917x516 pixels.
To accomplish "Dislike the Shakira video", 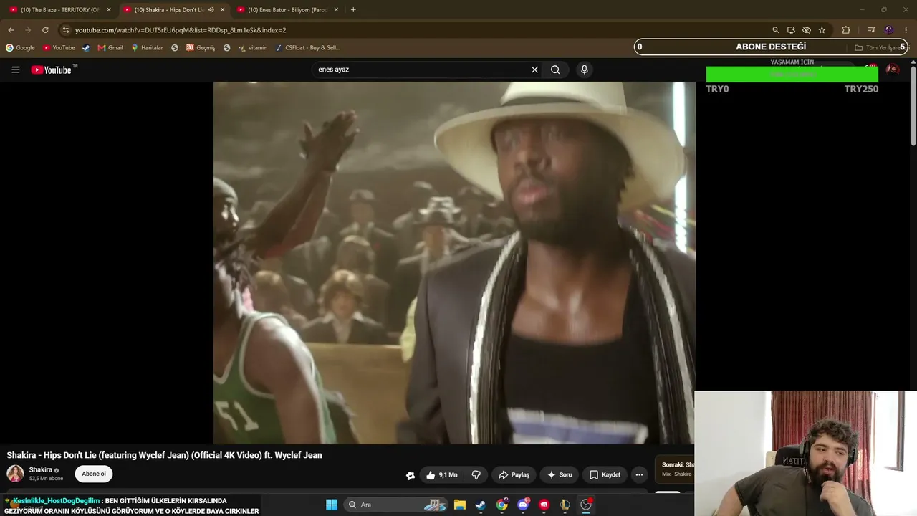I will point(476,474).
